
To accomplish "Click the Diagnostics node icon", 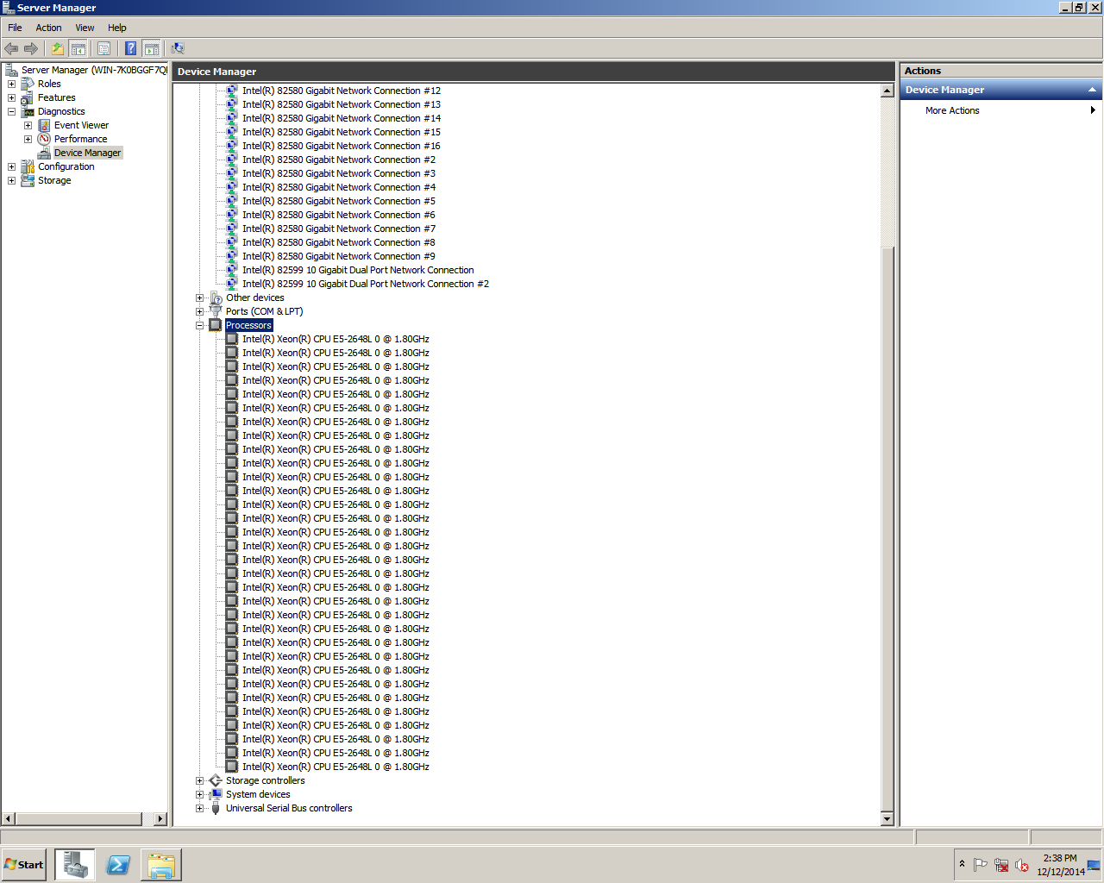I will tap(28, 111).
